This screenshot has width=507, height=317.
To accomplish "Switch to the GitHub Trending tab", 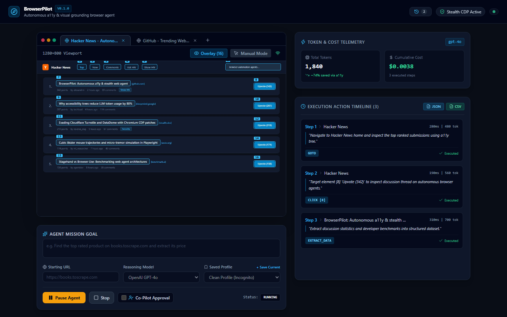I will 166,41.
